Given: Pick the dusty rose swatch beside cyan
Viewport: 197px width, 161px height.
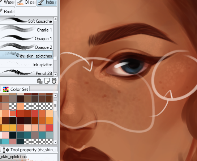Looking at the screenshot, I should 13,141.
